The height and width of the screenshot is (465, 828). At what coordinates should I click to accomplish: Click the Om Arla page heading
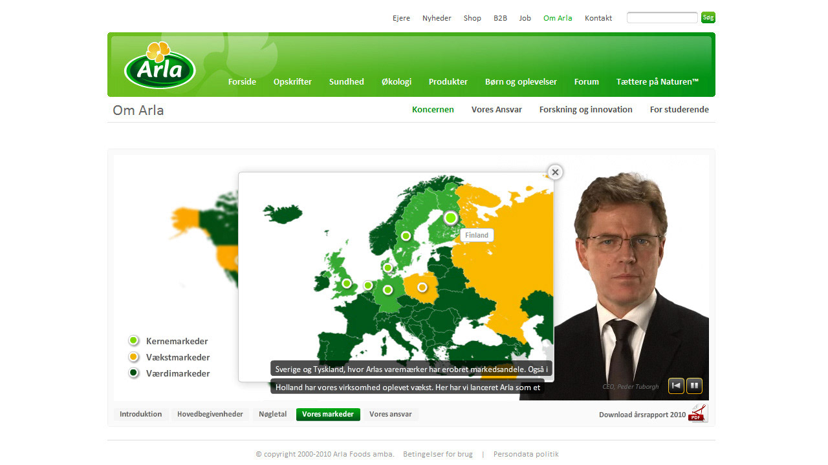pyautogui.click(x=138, y=110)
